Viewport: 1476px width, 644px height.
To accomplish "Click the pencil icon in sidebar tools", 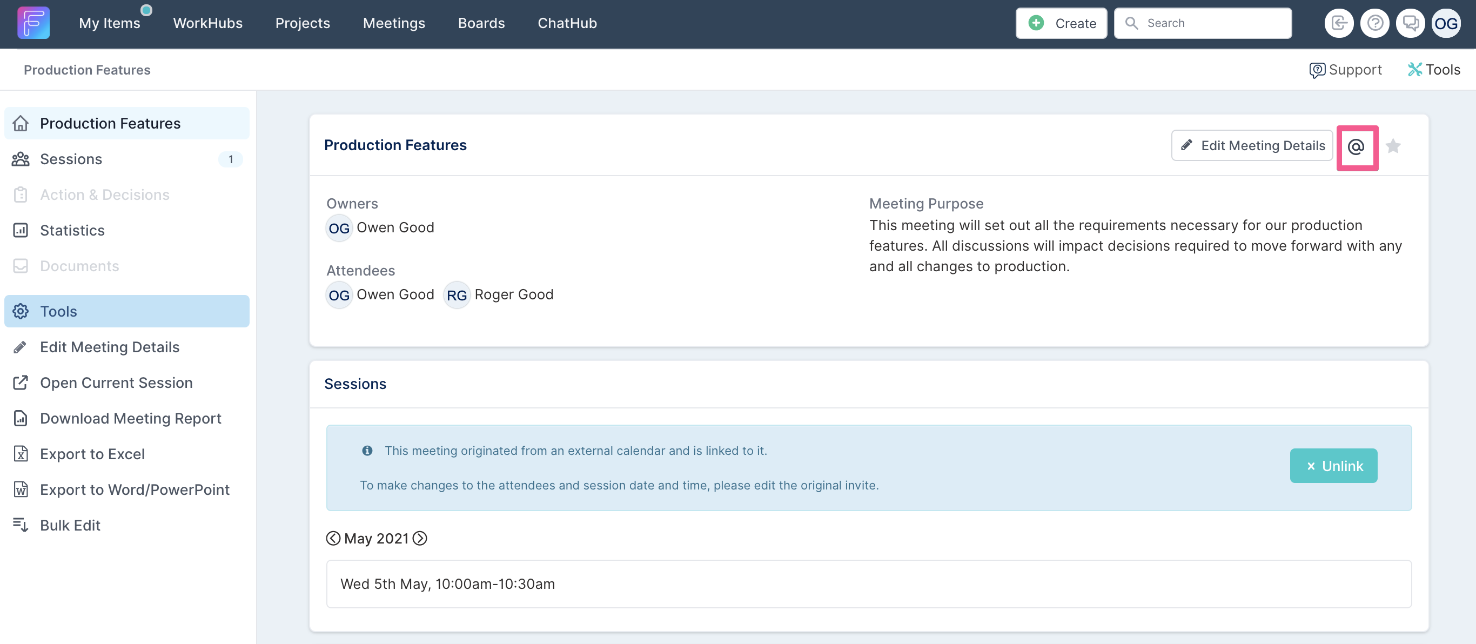I will pos(20,347).
